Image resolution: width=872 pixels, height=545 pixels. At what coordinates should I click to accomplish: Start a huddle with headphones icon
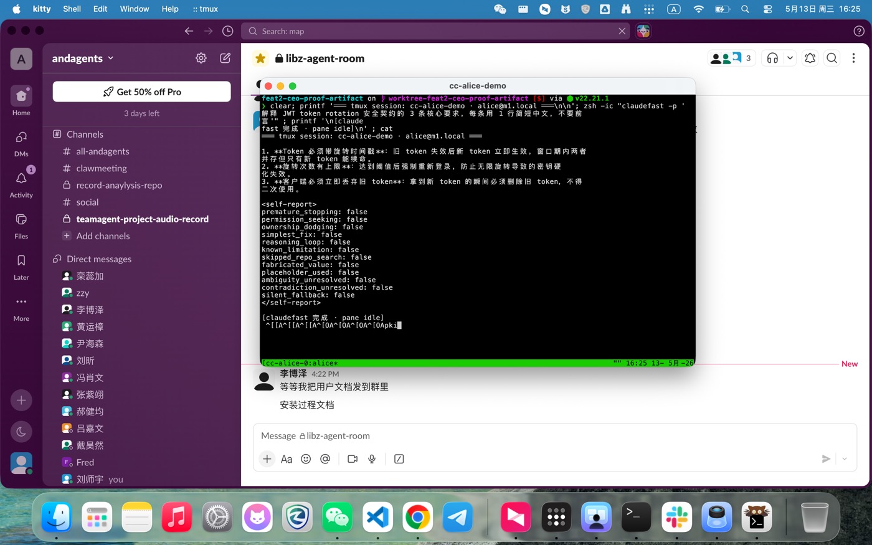pyautogui.click(x=772, y=58)
